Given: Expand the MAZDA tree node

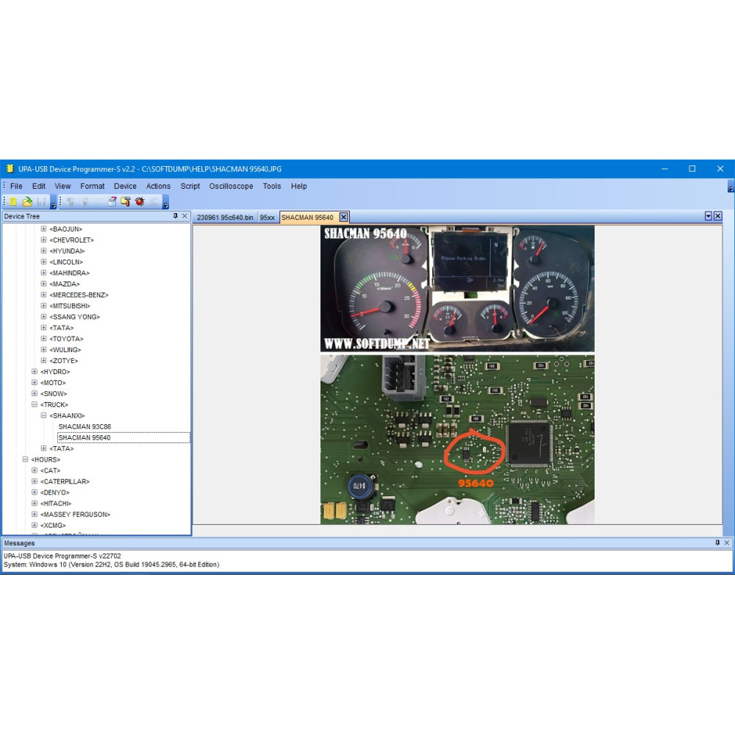Looking at the screenshot, I should tap(43, 284).
